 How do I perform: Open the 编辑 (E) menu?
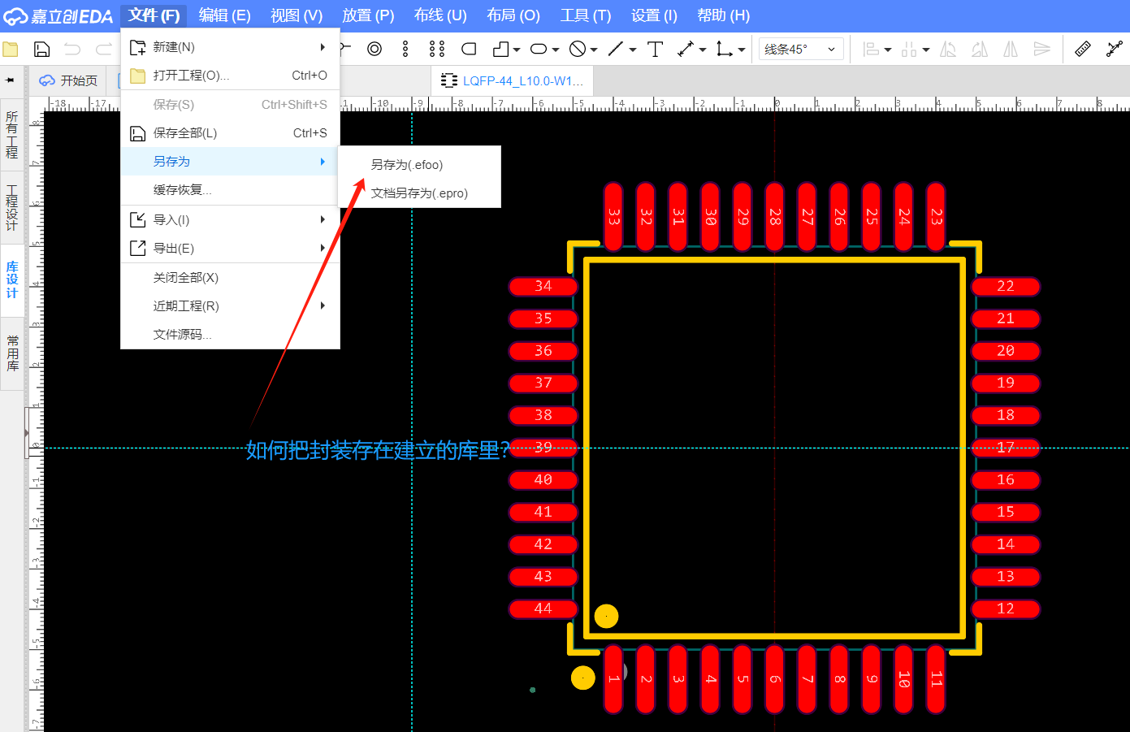tap(224, 15)
